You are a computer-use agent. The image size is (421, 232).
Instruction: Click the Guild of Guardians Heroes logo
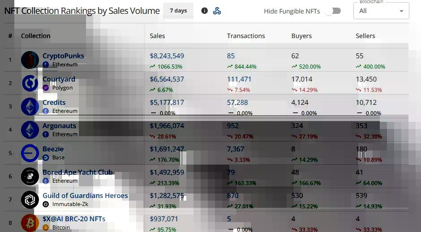30,199
